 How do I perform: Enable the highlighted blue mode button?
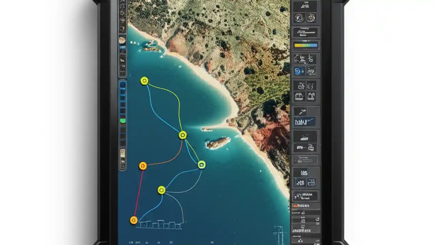pos(305,121)
